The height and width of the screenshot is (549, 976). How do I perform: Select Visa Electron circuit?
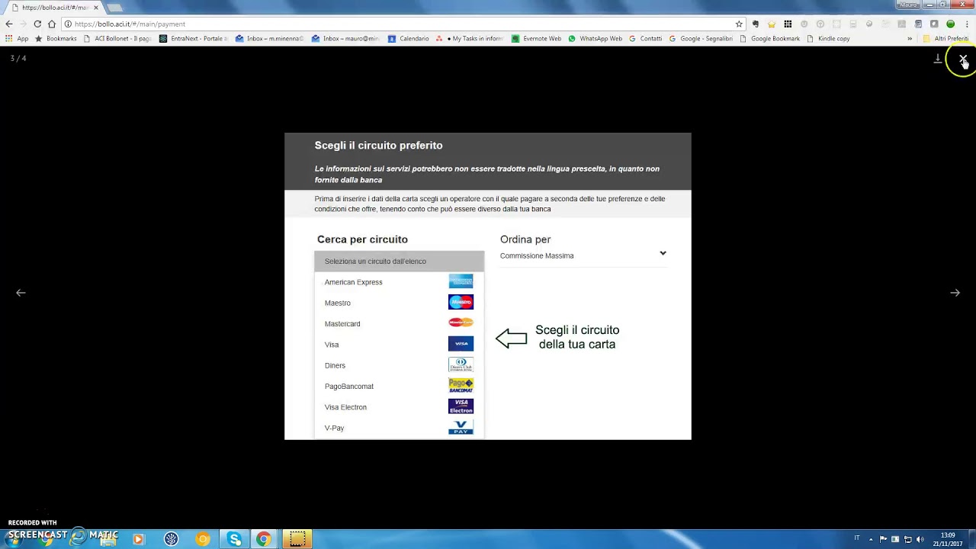[399, 407]
